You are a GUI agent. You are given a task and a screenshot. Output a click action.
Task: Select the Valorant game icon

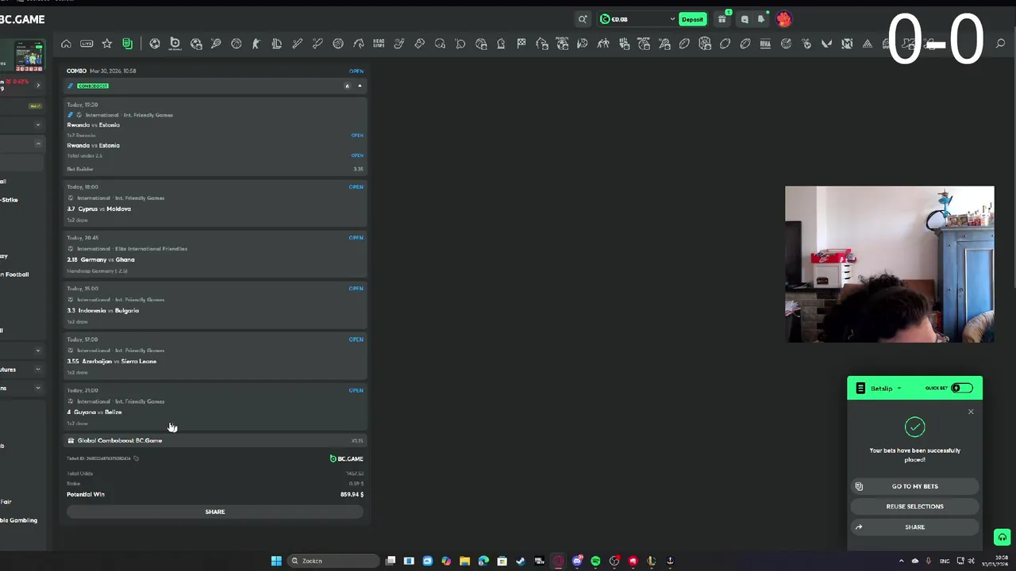pos(825,44)
